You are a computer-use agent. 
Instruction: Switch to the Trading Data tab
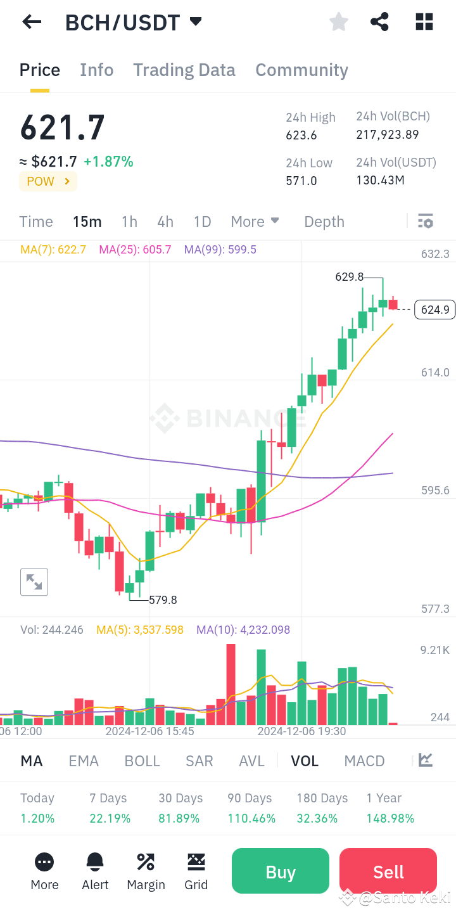pos(184,70)
